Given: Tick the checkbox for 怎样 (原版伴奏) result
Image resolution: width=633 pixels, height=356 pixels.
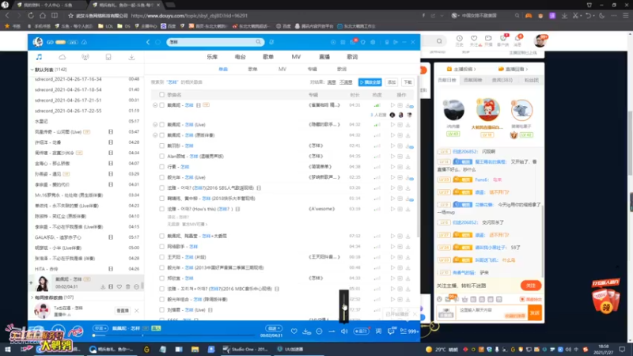Looking at the screenshot, I should coord(162,135).
